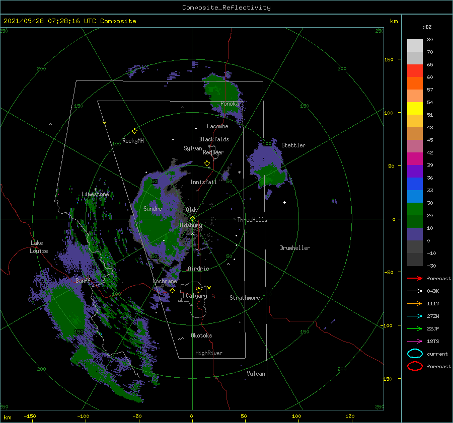The image size is (453, 423).
Task: Click the Olds label
Action: click(x=192, y=210)
